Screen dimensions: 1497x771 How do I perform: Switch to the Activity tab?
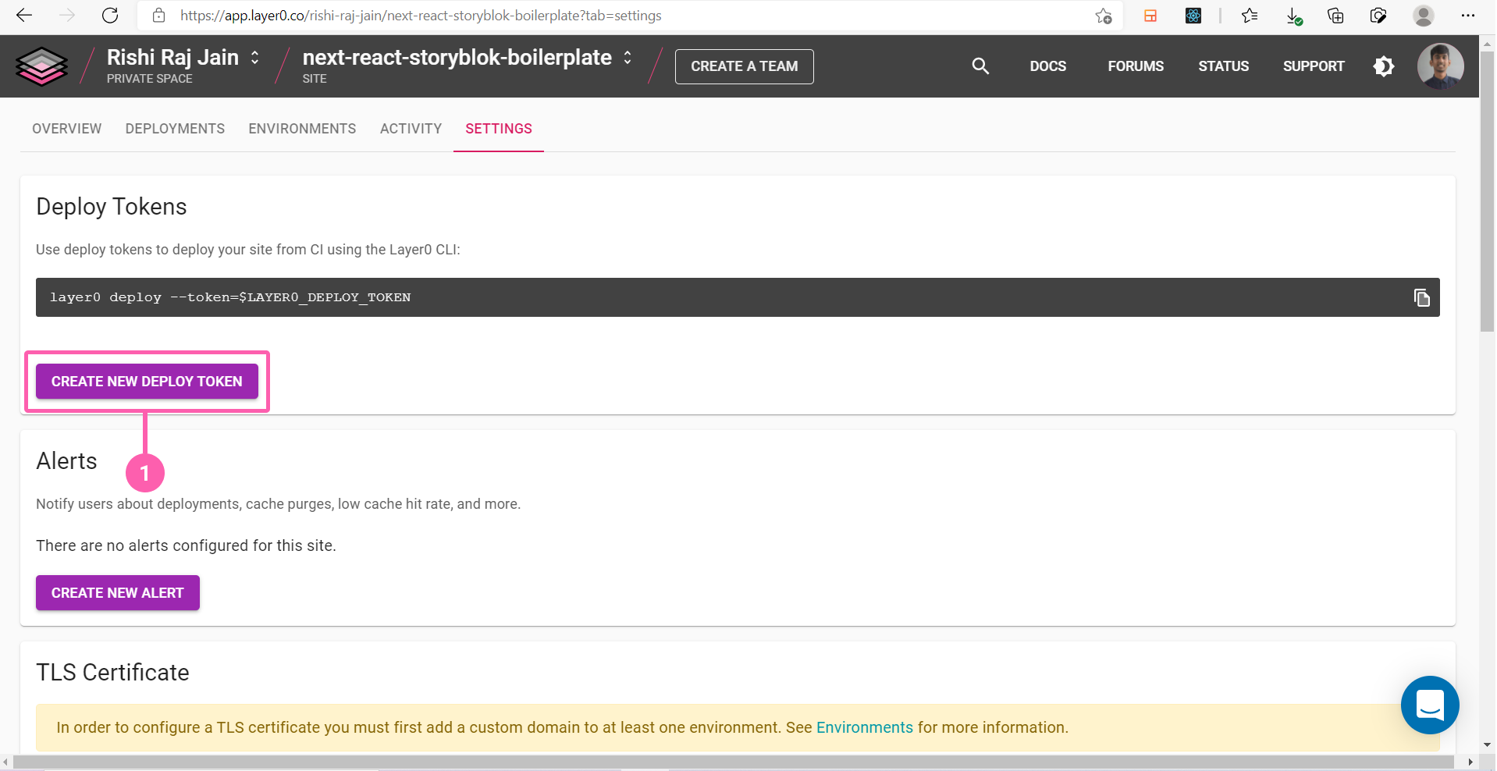click(x=411, y=129)
